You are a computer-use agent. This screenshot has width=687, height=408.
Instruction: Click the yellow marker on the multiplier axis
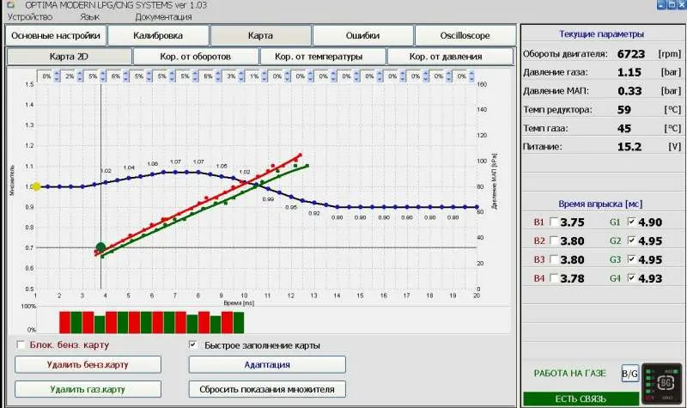coord(35,186)
